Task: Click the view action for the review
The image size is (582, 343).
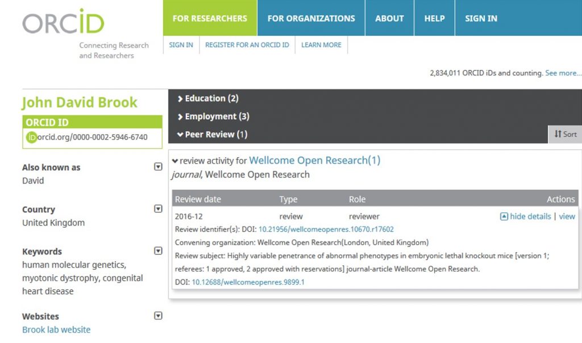Action: point(567,216)
